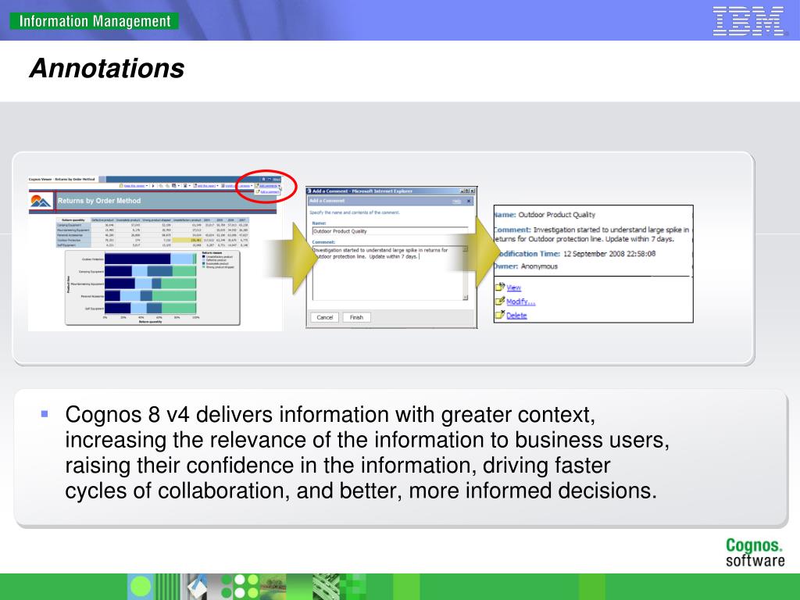The width and height of the screenshot is (800, 600).
Task: Click the Cancel button in Add a Comment dialog
Action: pos(324,317)
